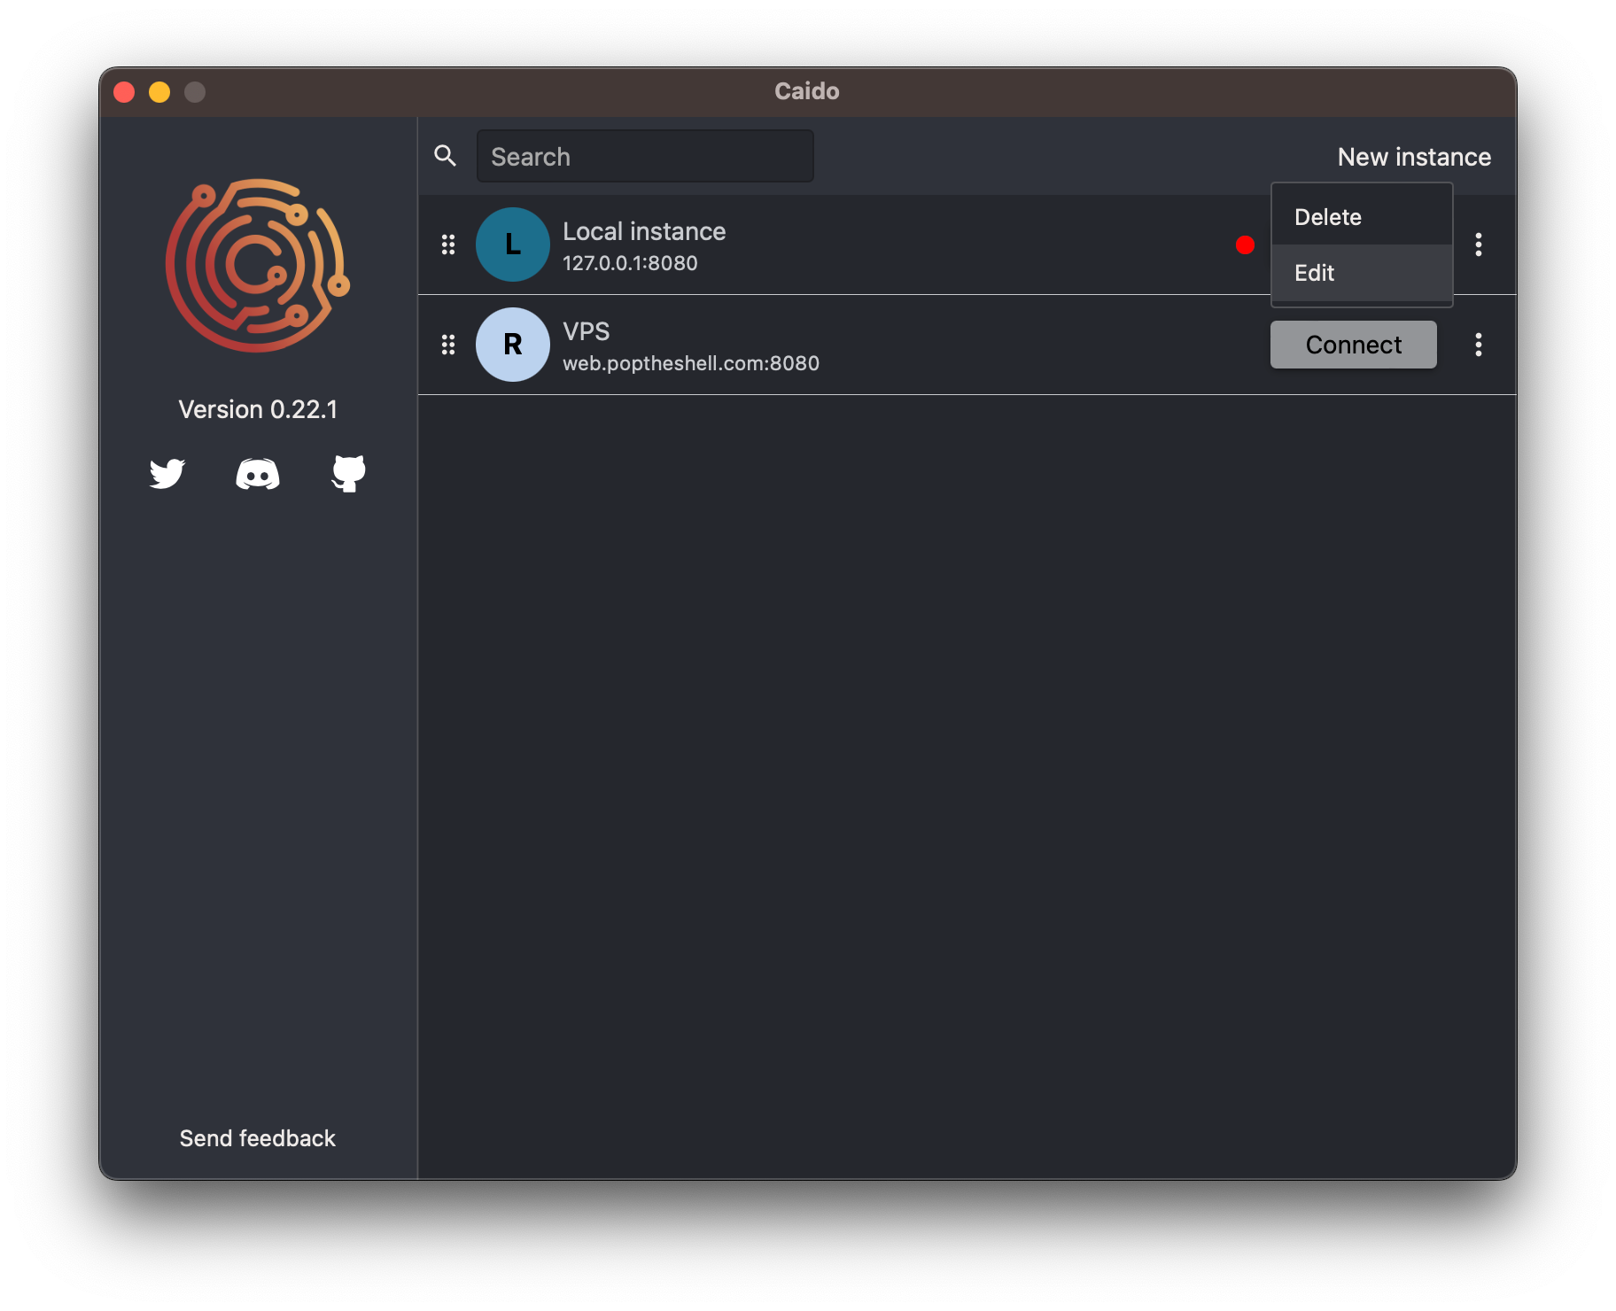
Task: Focus the Search input field
Action: (645, 156)
